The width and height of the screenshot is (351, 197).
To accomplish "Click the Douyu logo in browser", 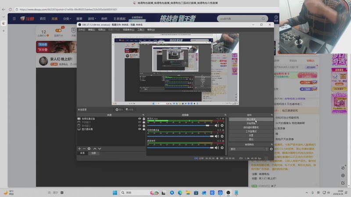I will (27, 18).
